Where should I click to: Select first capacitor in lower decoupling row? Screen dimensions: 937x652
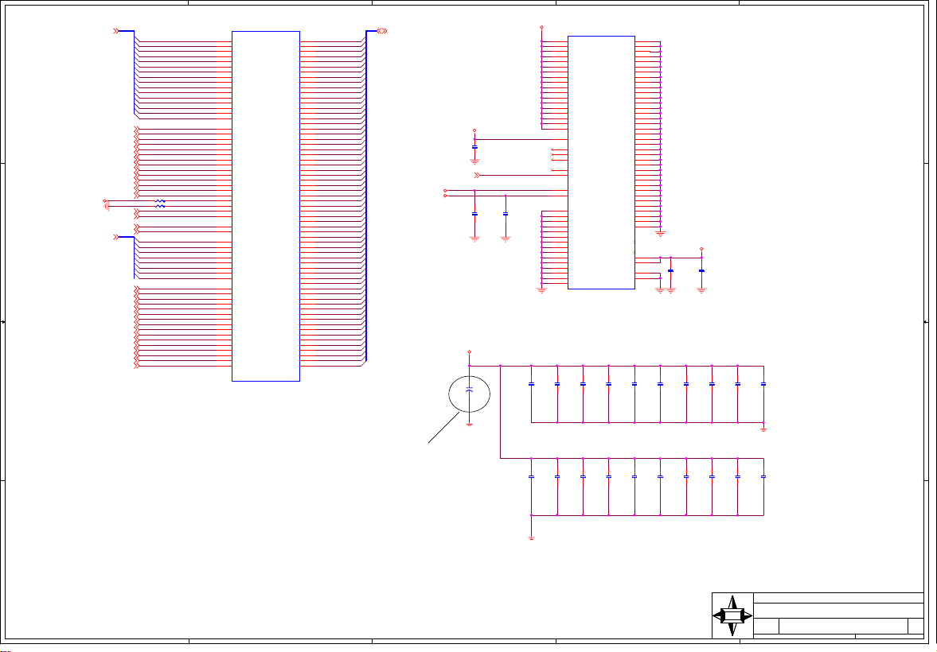pyautogui.click(x=531, y=477)
